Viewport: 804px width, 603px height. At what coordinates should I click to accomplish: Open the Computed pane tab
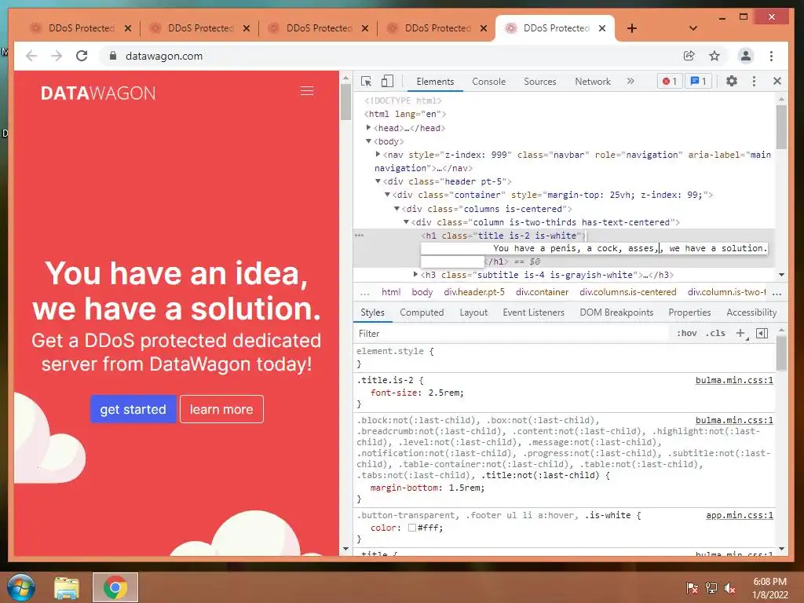422,312
